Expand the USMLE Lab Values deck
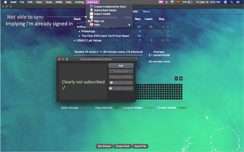Image resolution: width=244 pixels, height=152 pixels. 75,41
